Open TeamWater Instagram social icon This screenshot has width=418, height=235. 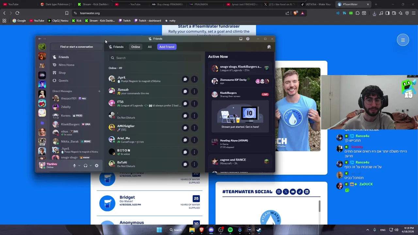pos(279,192)
